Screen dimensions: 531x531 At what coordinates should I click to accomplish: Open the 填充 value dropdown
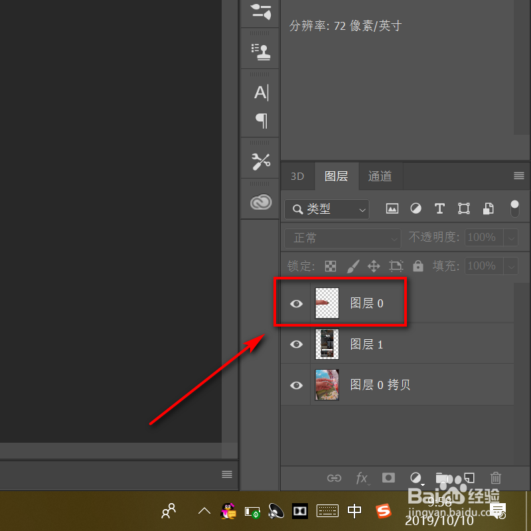(512, 265)
